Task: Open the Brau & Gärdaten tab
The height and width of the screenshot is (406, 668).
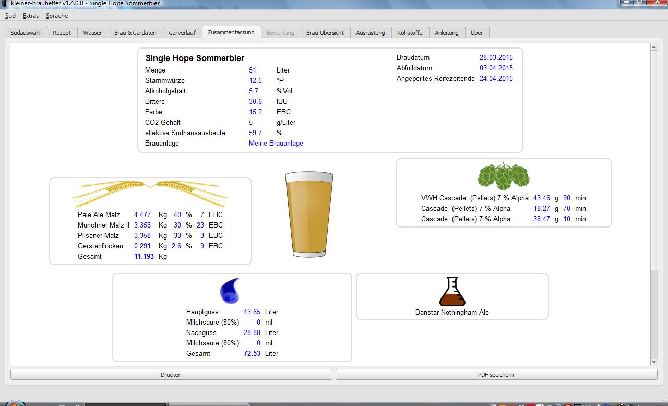Action: pyautogui.click(x=135, y=33)
